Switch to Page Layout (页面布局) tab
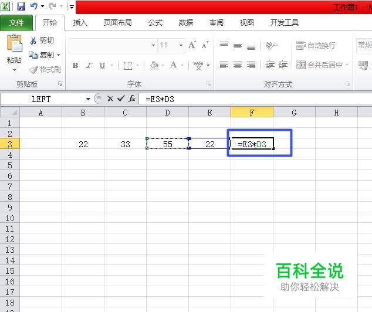The height and width of the screenshot is (312, 372). click(x=118, y=23)
